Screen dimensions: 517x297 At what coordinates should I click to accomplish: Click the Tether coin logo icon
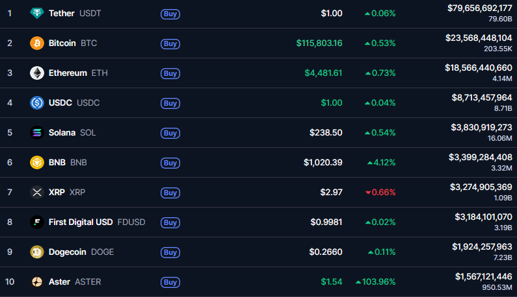pyautogui.click(x=37, y=13)
